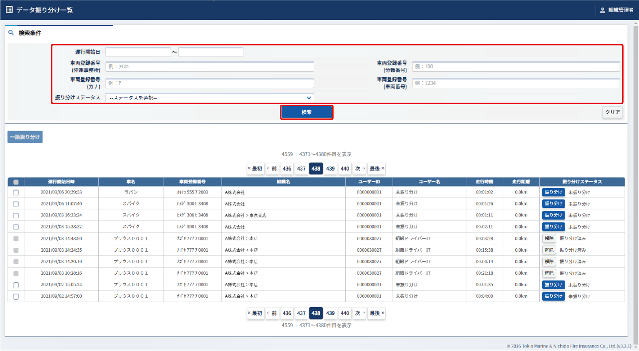Viewport: 639px width, 351px height.
Task: Click the 組織管理者 user profile icon
Action: pos(603,10)
